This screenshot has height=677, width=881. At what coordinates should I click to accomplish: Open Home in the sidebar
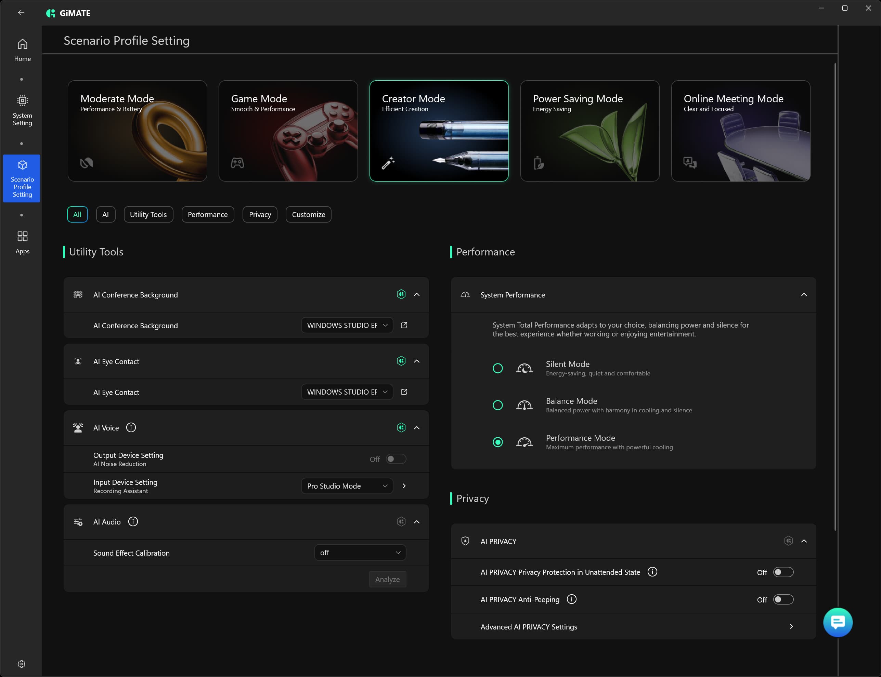click(22, 50)
